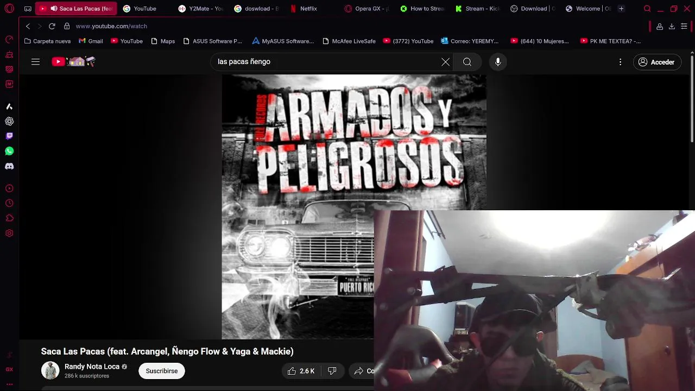Switch to the Download OBS tab
This screenshot has height=391, width=695.
[533, 9]
